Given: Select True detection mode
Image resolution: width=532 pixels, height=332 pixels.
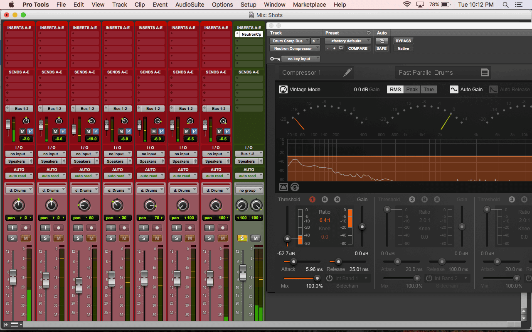Looking at the screenshot, I should (429, 89).
